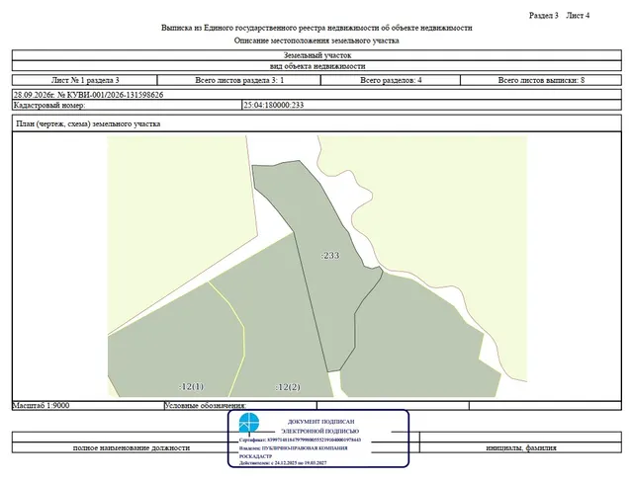Image resolution: width=633 pixels, height=482 pixels.
Task: Click the ':12(2)' parcel label on the map
Action: point(288,387)
